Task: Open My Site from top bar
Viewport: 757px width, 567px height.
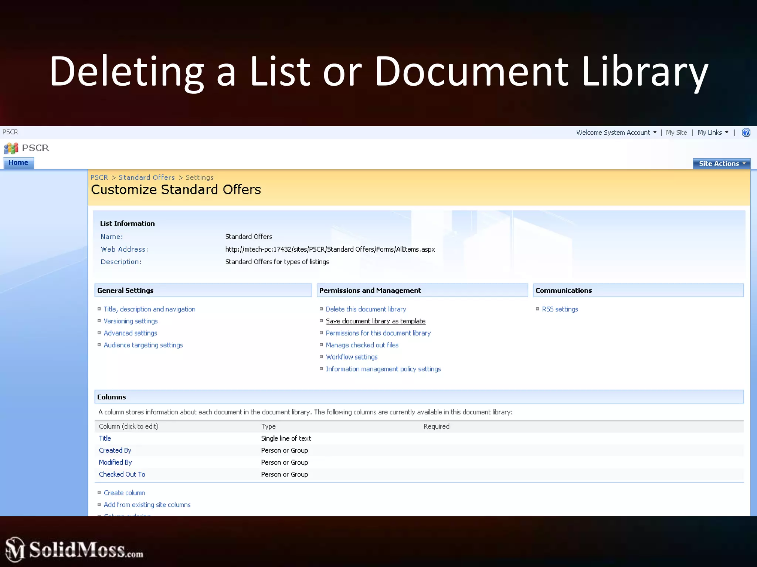Action: tap(676, 133)
